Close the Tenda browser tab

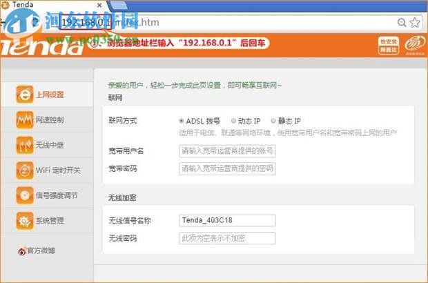click(x=99, y=6)
